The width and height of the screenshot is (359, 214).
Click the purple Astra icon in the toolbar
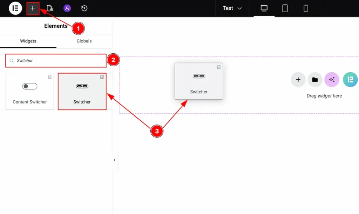[67, 8]
